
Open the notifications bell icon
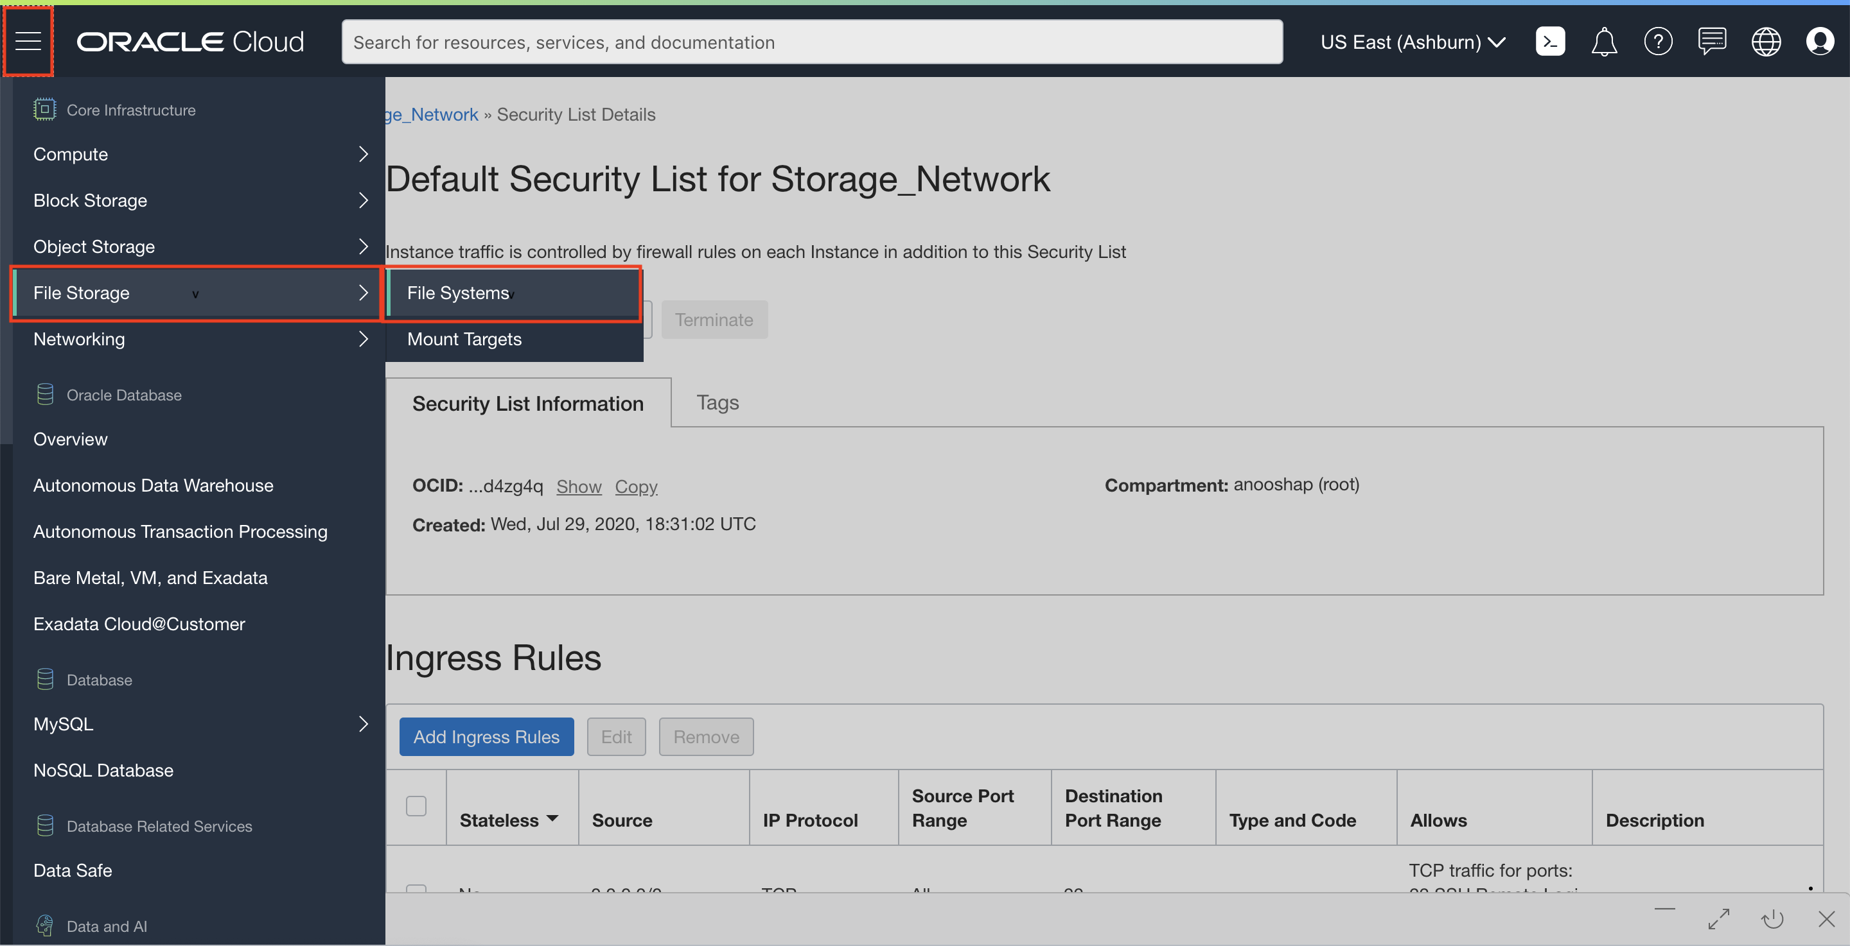tap(1604, 42)
